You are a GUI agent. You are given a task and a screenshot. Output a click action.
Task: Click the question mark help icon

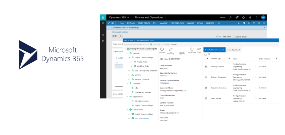coord(257,18)
